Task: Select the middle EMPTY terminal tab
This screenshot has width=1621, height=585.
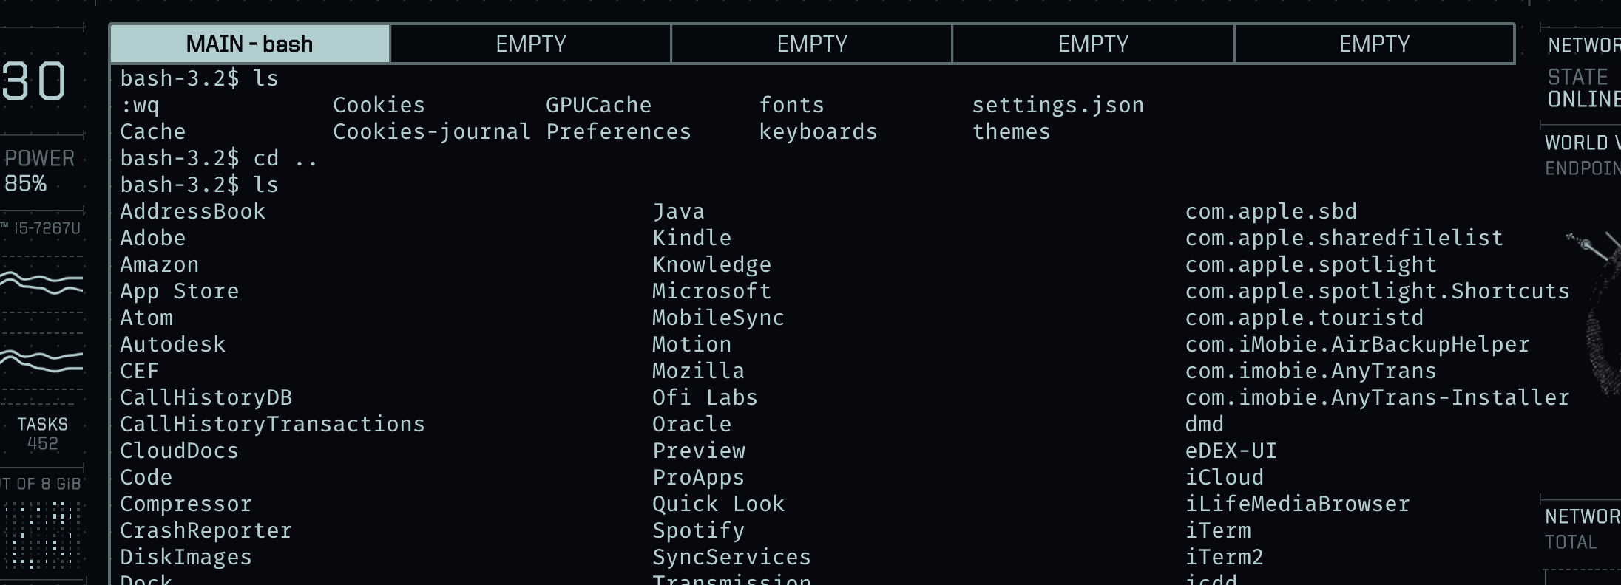Action: pyautogui.click(x=812, y=44)
